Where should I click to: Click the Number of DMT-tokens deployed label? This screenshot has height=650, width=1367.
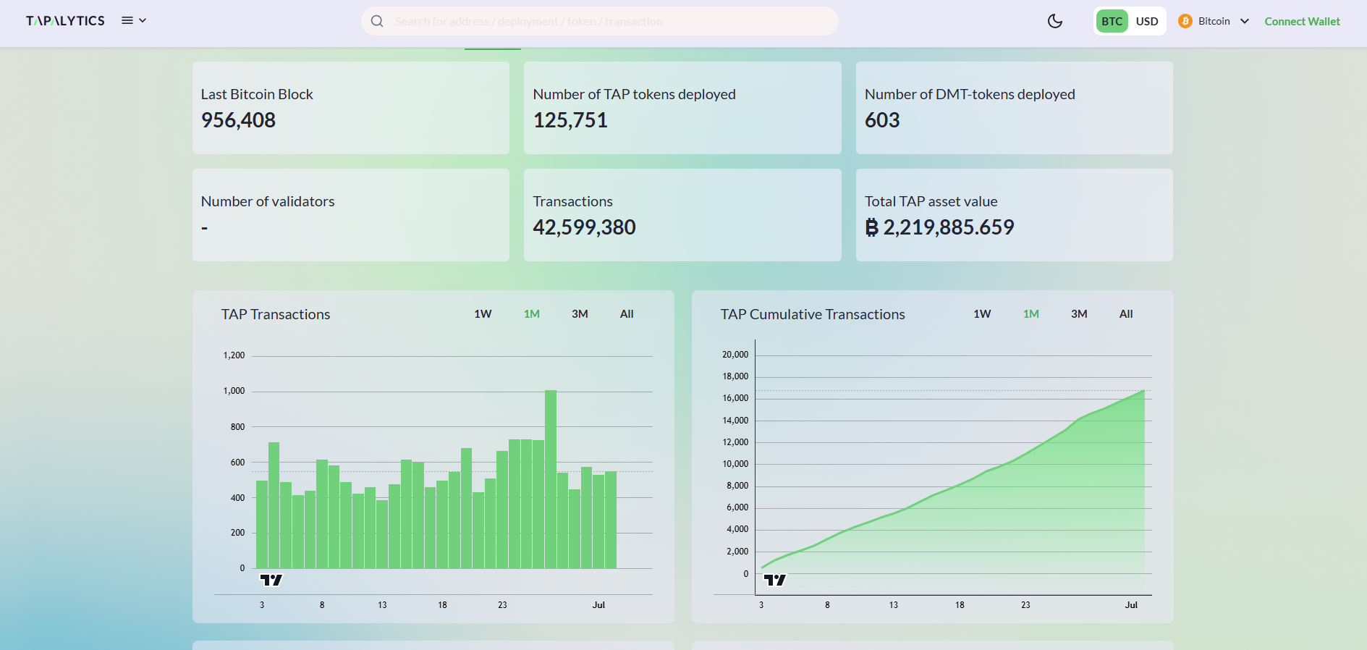point(970,94)
